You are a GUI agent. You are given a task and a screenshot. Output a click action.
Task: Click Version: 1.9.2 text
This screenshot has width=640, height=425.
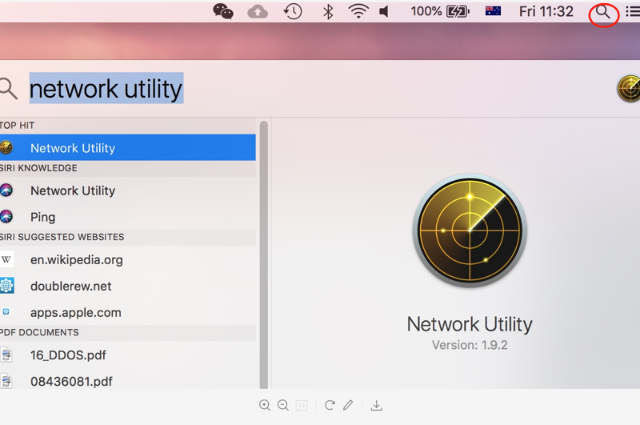tap(470, 345)
